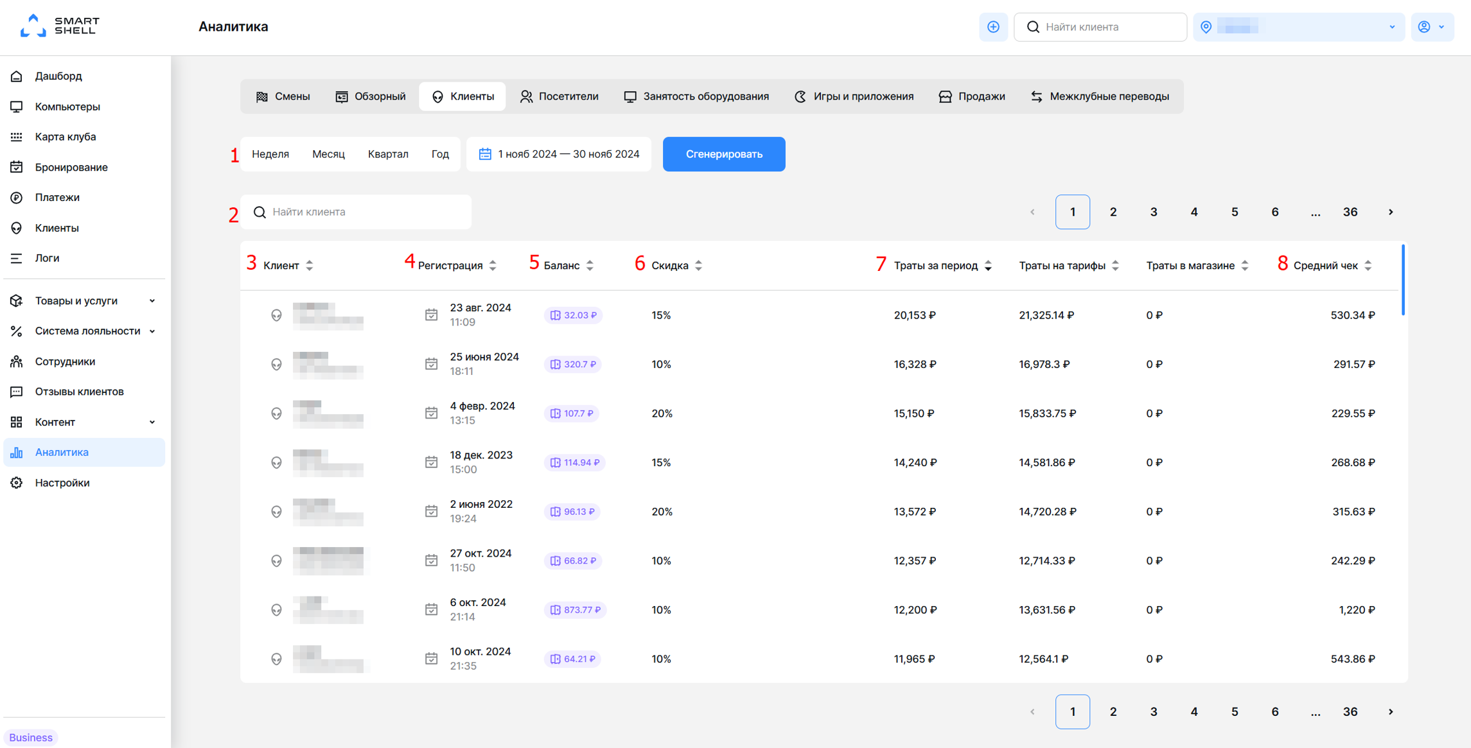Sort table by Регистрация column
Viewport: 1471px width, 748px height.
[457, 265]
